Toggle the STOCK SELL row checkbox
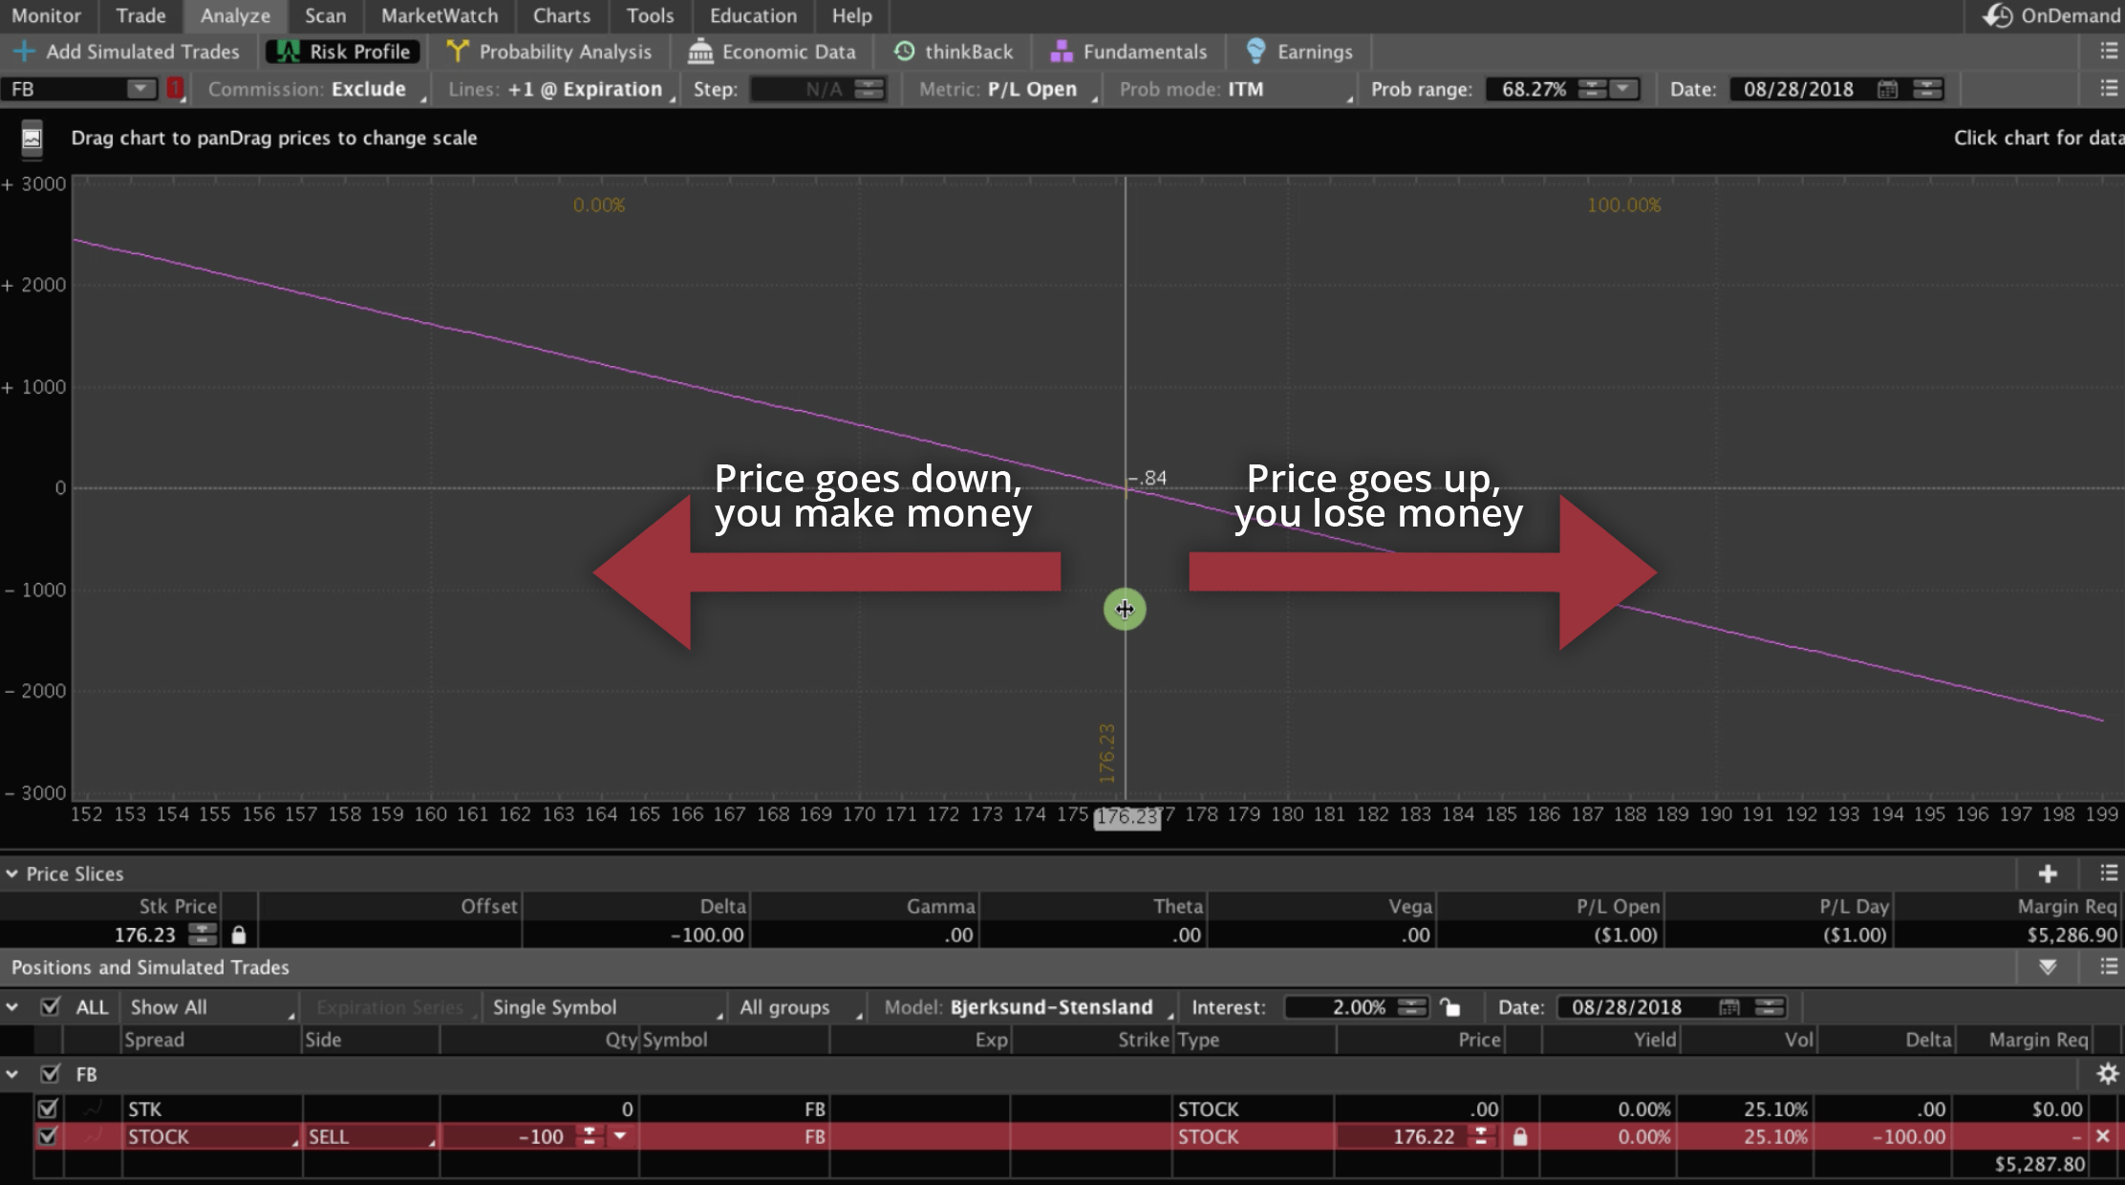 (47, 1135)
